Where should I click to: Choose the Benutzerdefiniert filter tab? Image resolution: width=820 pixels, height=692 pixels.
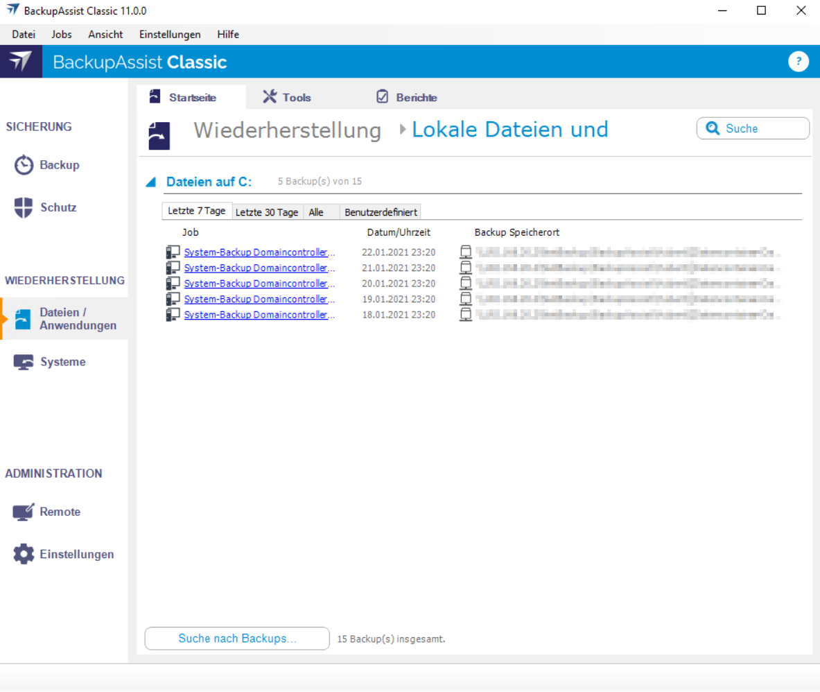pyautogui.click(x=381, y=212)
